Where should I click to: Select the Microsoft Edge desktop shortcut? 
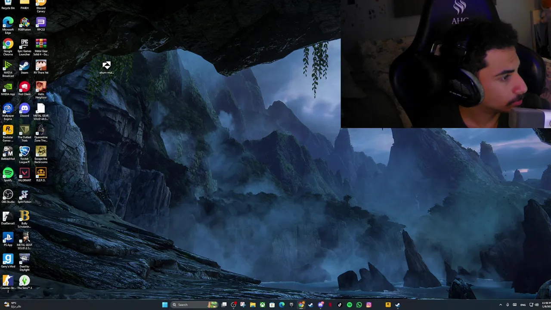pyautogui.click(x=8, y=25)
